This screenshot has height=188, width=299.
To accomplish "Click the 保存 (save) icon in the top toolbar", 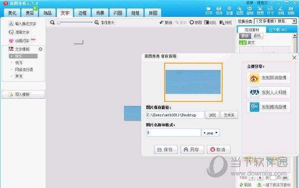I will pos(219,10).
